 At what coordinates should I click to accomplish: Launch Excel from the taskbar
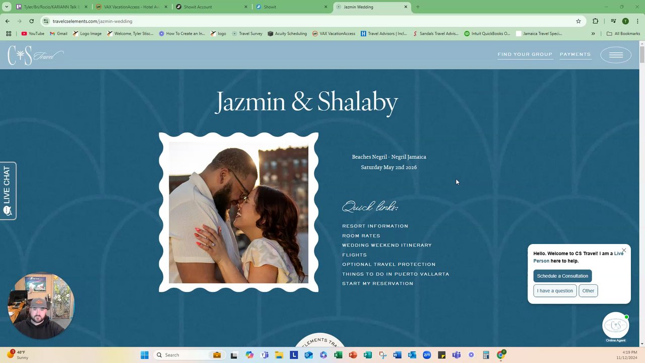[338, 355]
